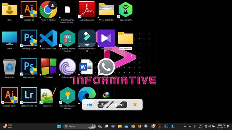Screen dimensions: 232x130
Task: Open File Explorer from taskbar
Action: point(120,126)
